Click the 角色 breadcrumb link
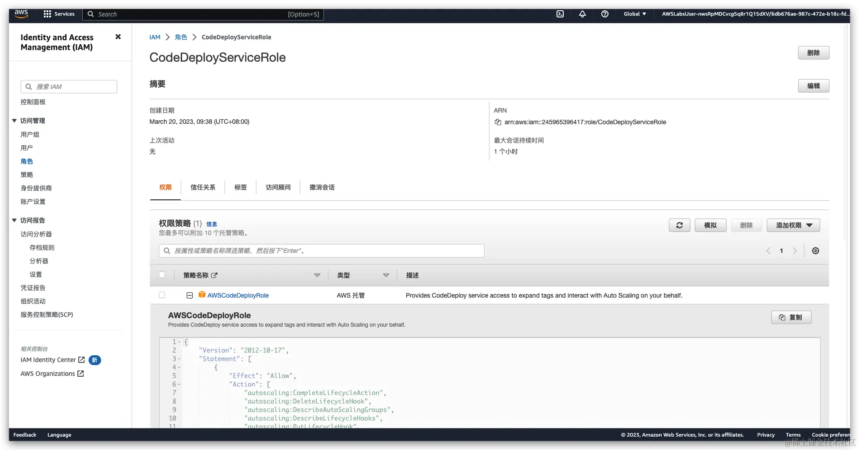859x450 pixels. tap(181, 37)
